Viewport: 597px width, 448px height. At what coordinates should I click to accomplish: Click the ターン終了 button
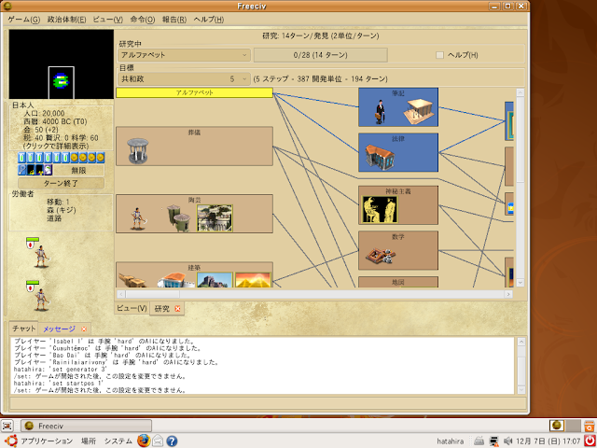(x=61, y=183)
